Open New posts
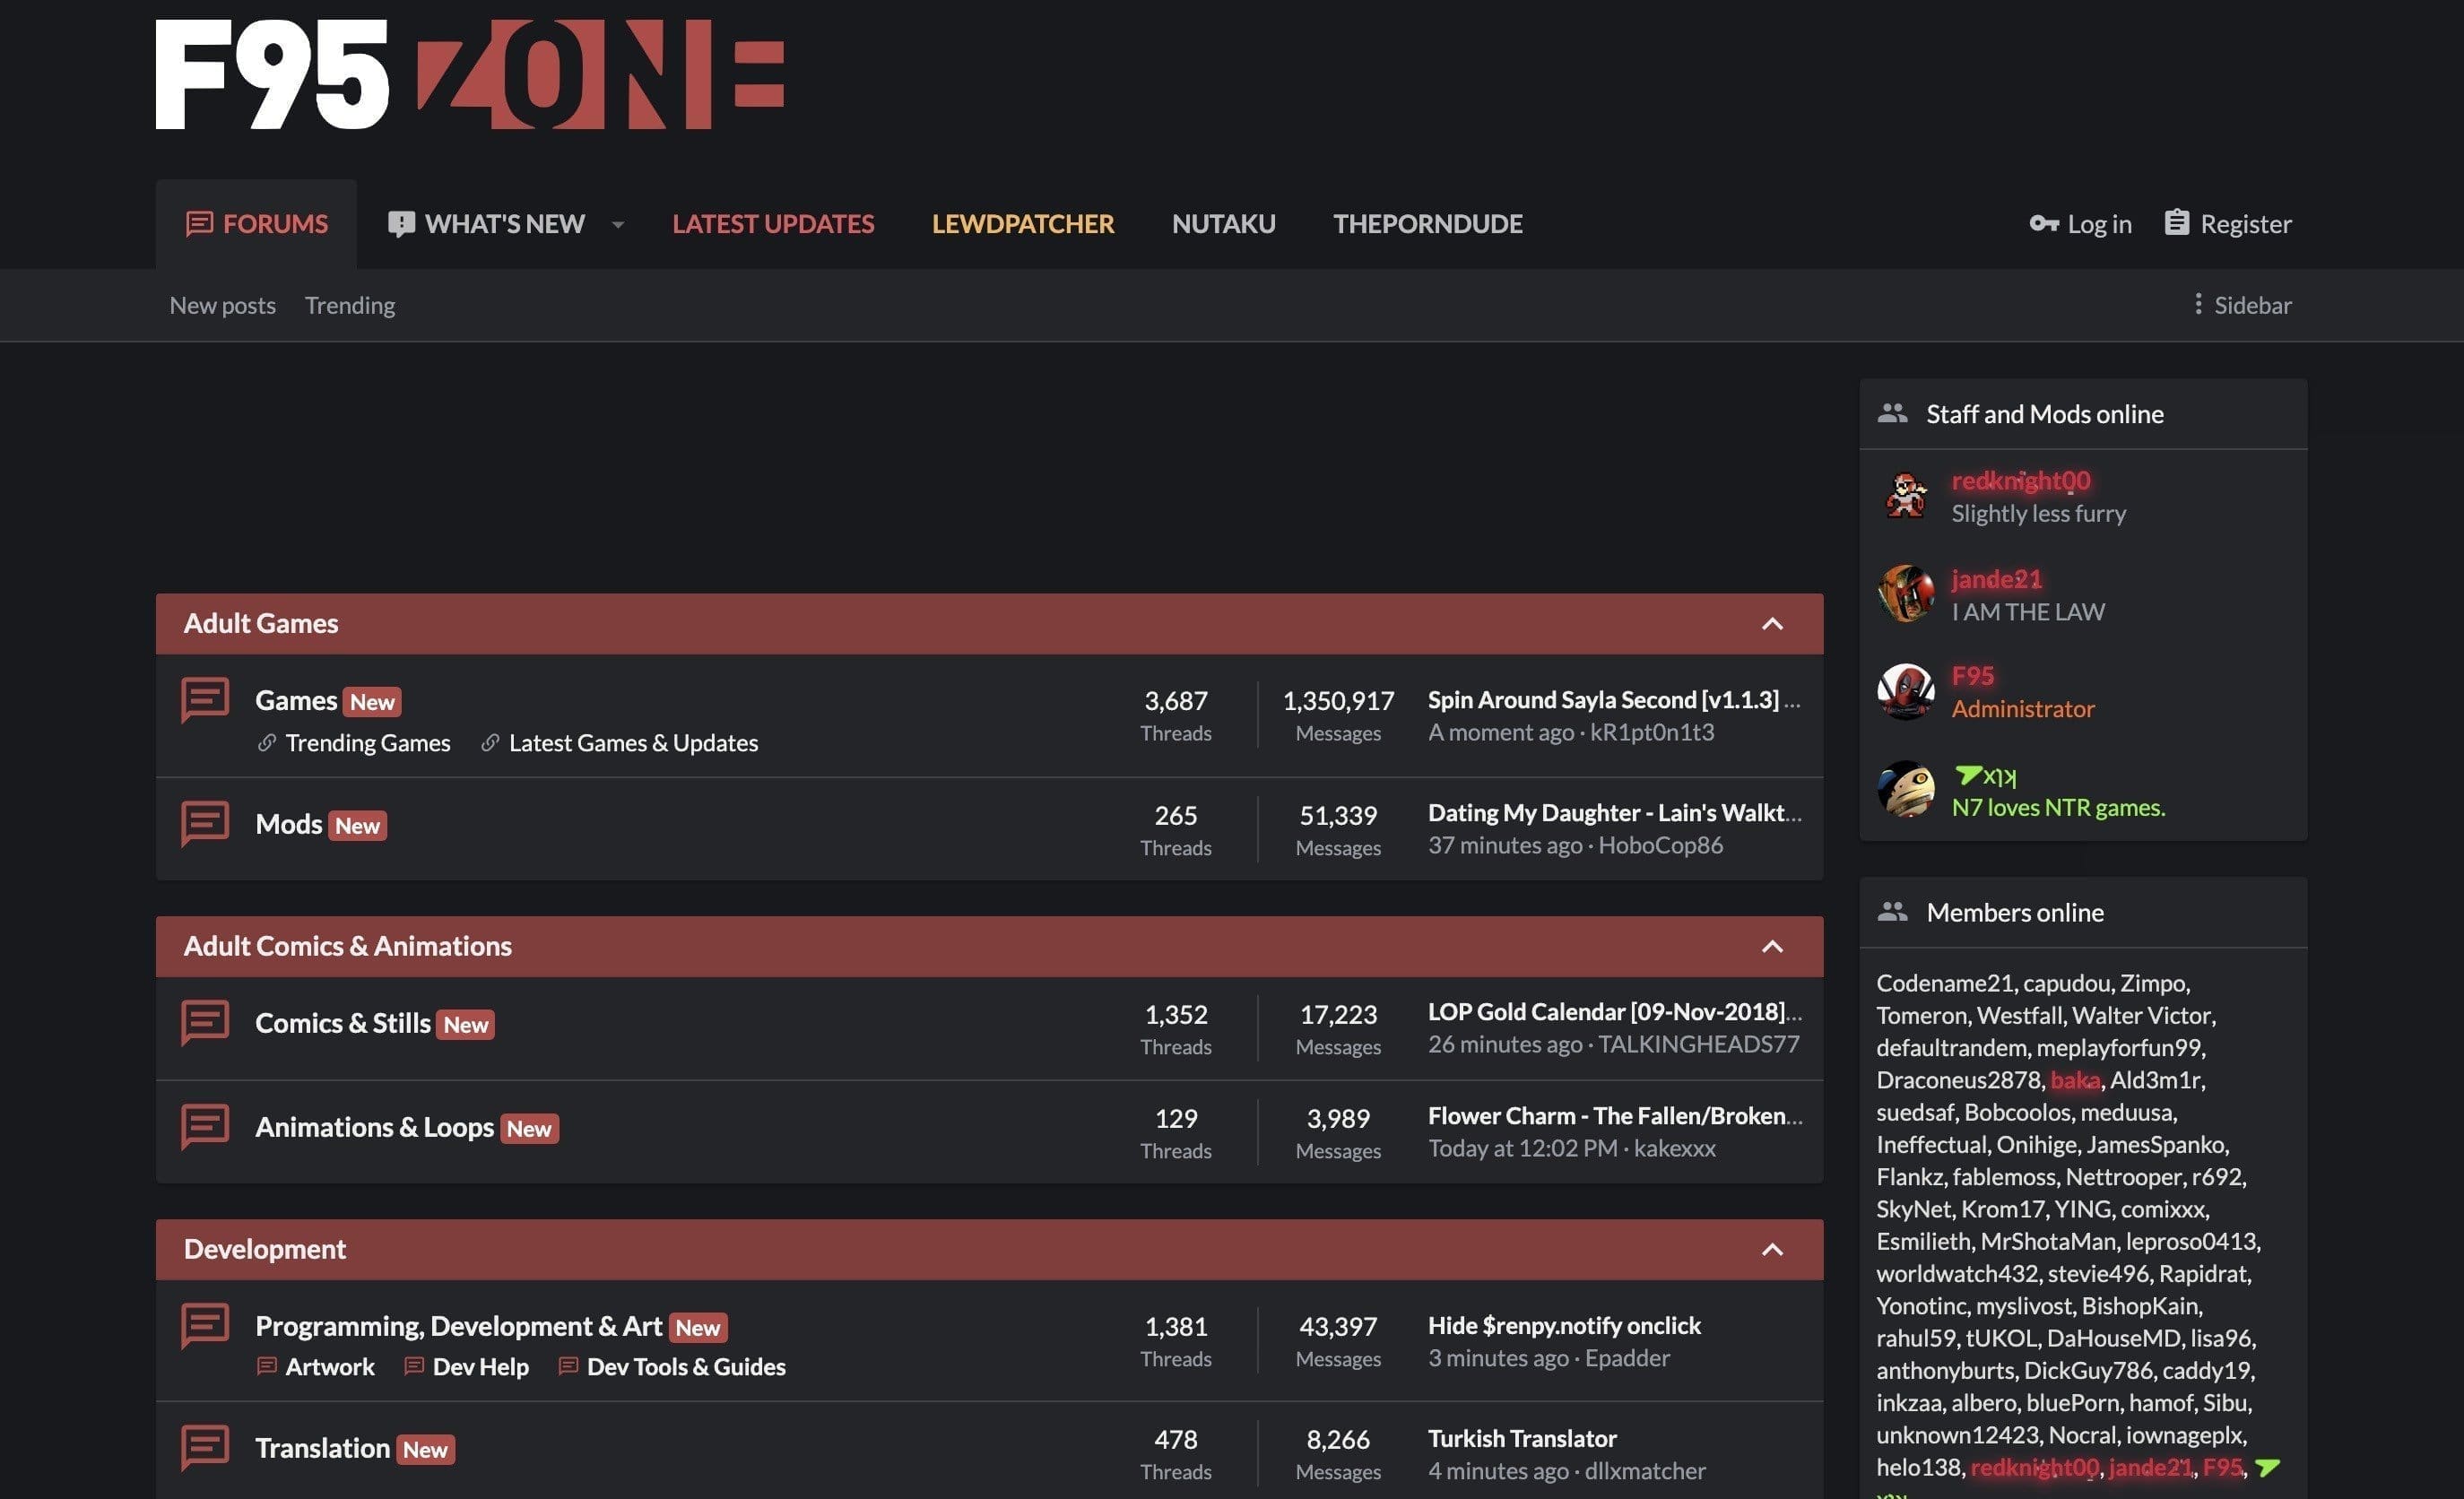Viewport: 2464px width, 1499px height. point(223,305)
